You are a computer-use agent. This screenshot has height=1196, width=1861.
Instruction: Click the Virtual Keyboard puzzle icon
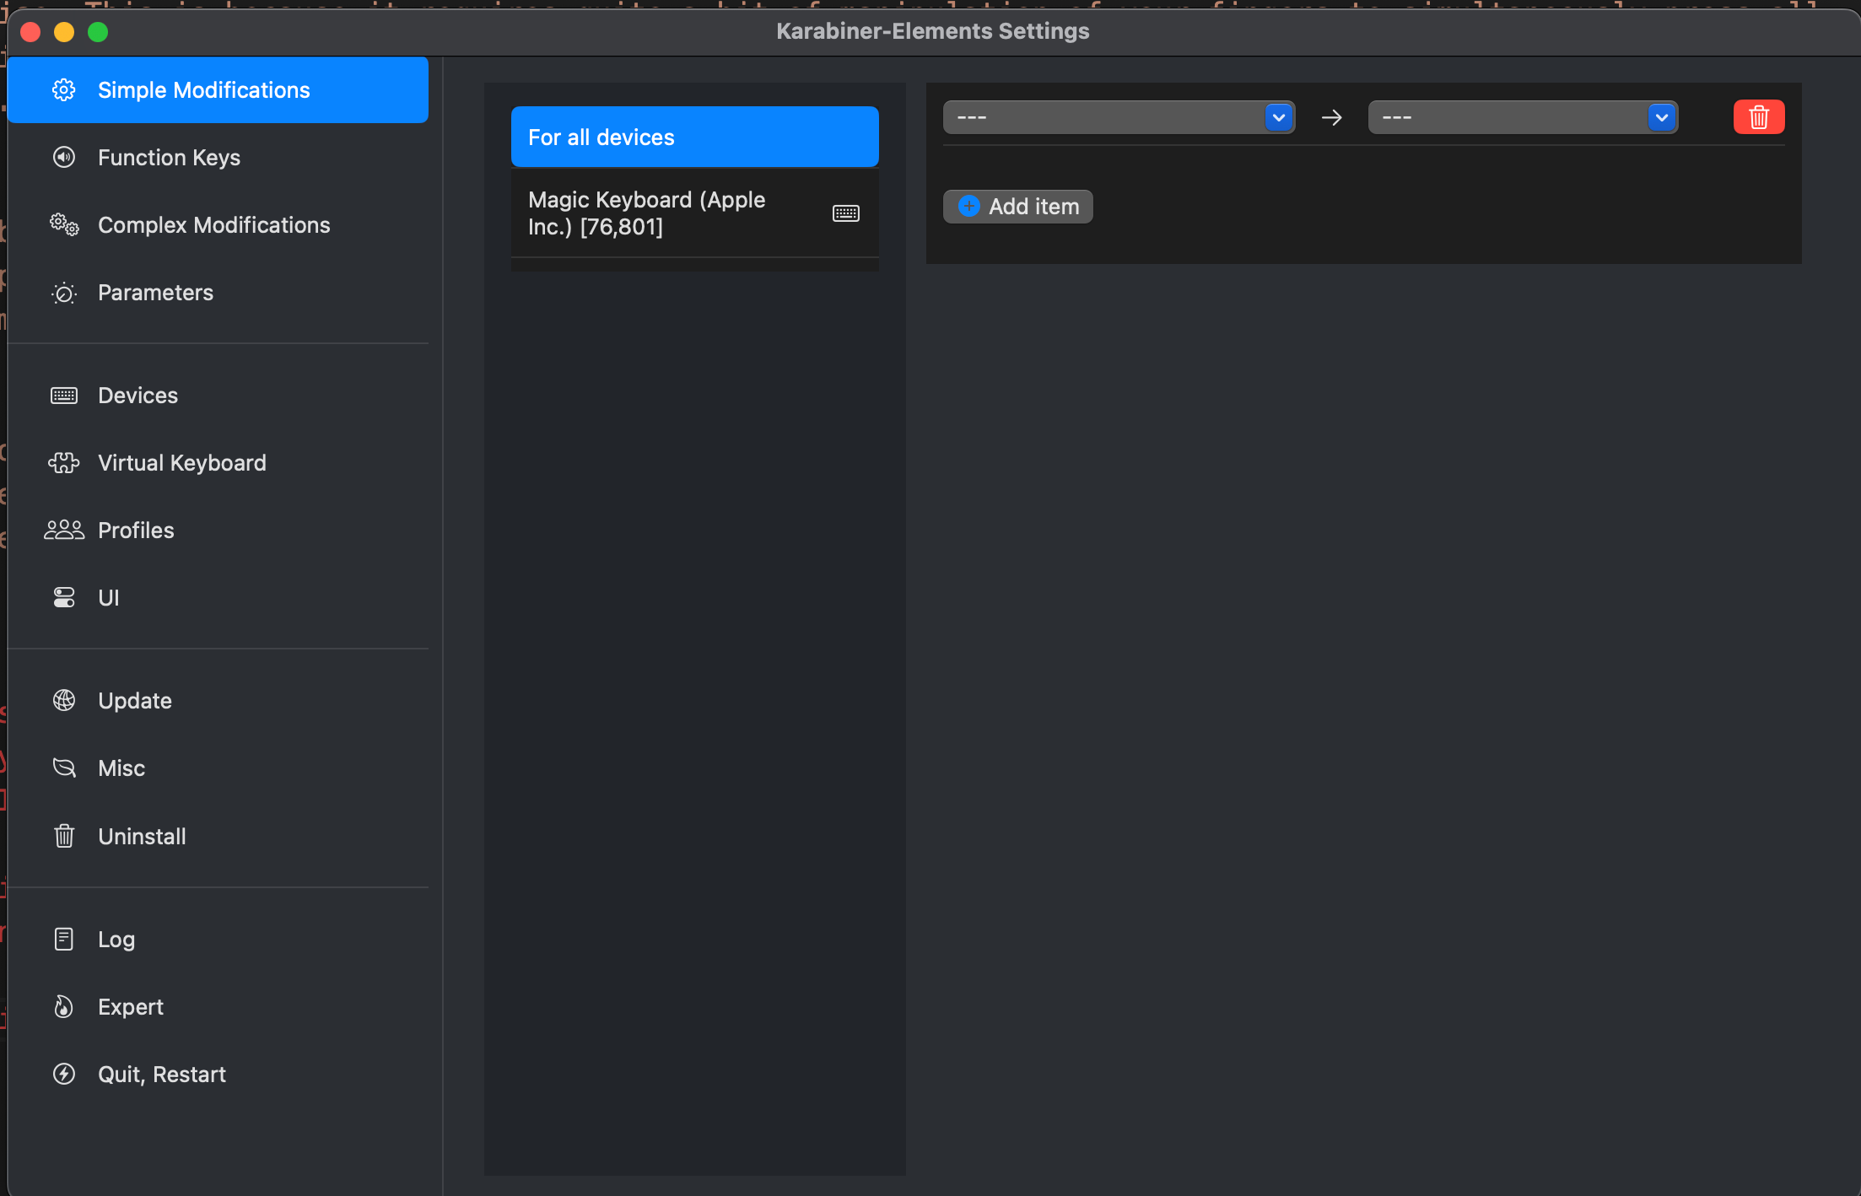click(x=64, y=463)
